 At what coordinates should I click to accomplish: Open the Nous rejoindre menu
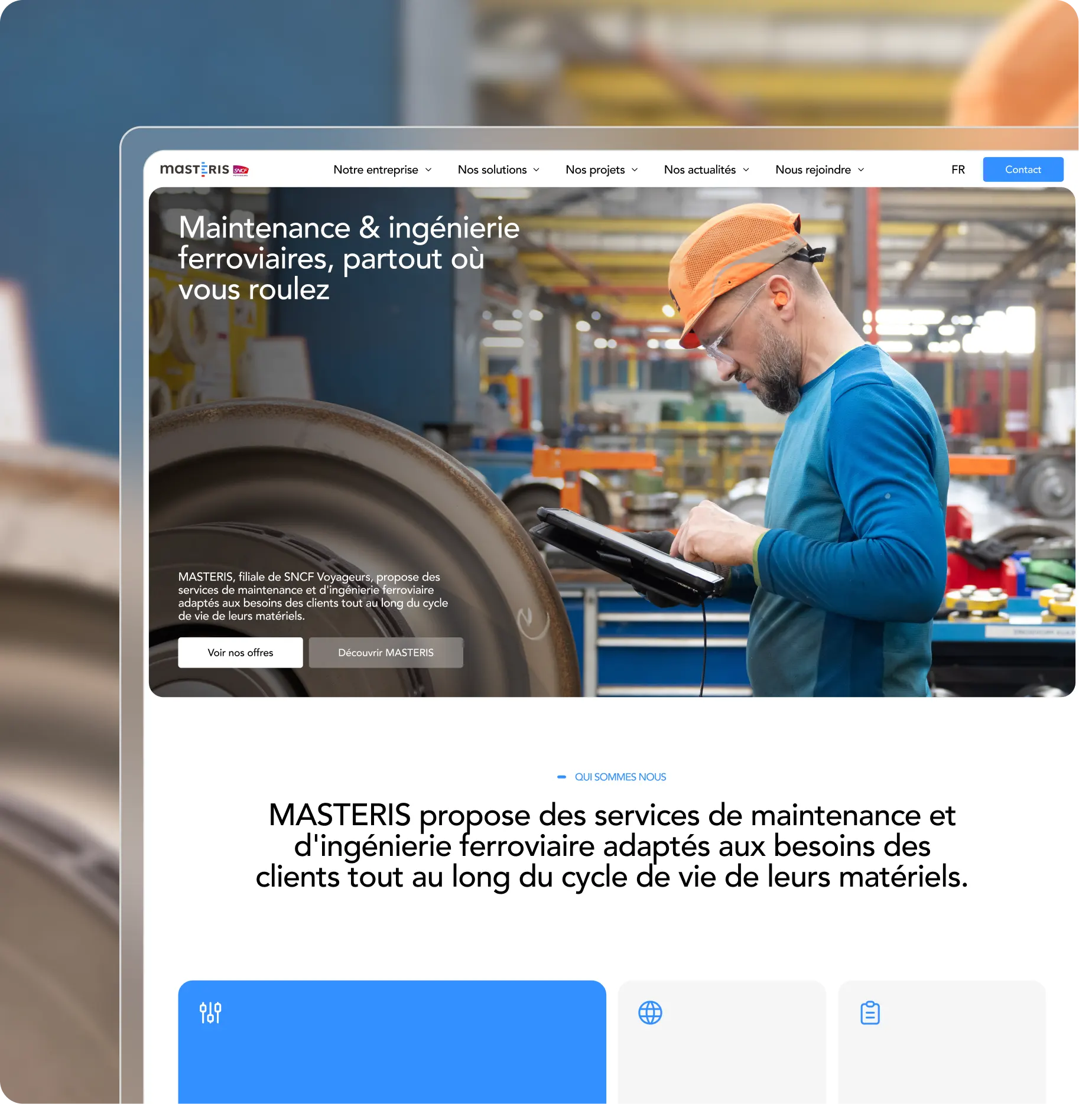[813, 170]
